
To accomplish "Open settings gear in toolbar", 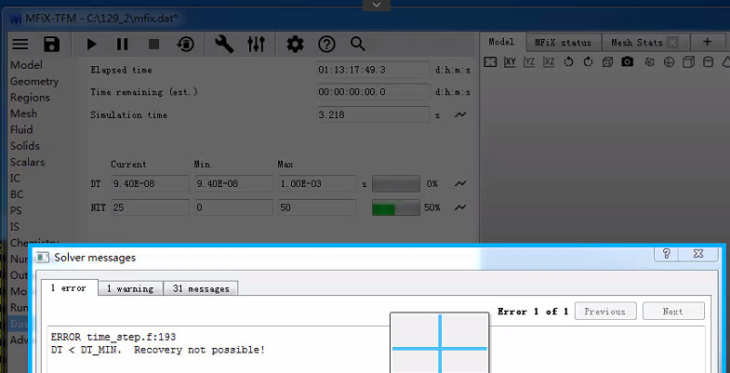I will [x=295, y=44].
